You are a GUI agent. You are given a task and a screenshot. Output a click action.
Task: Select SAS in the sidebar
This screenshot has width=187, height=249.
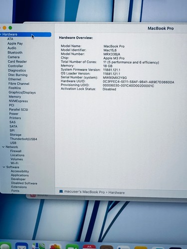click(12, 122)
